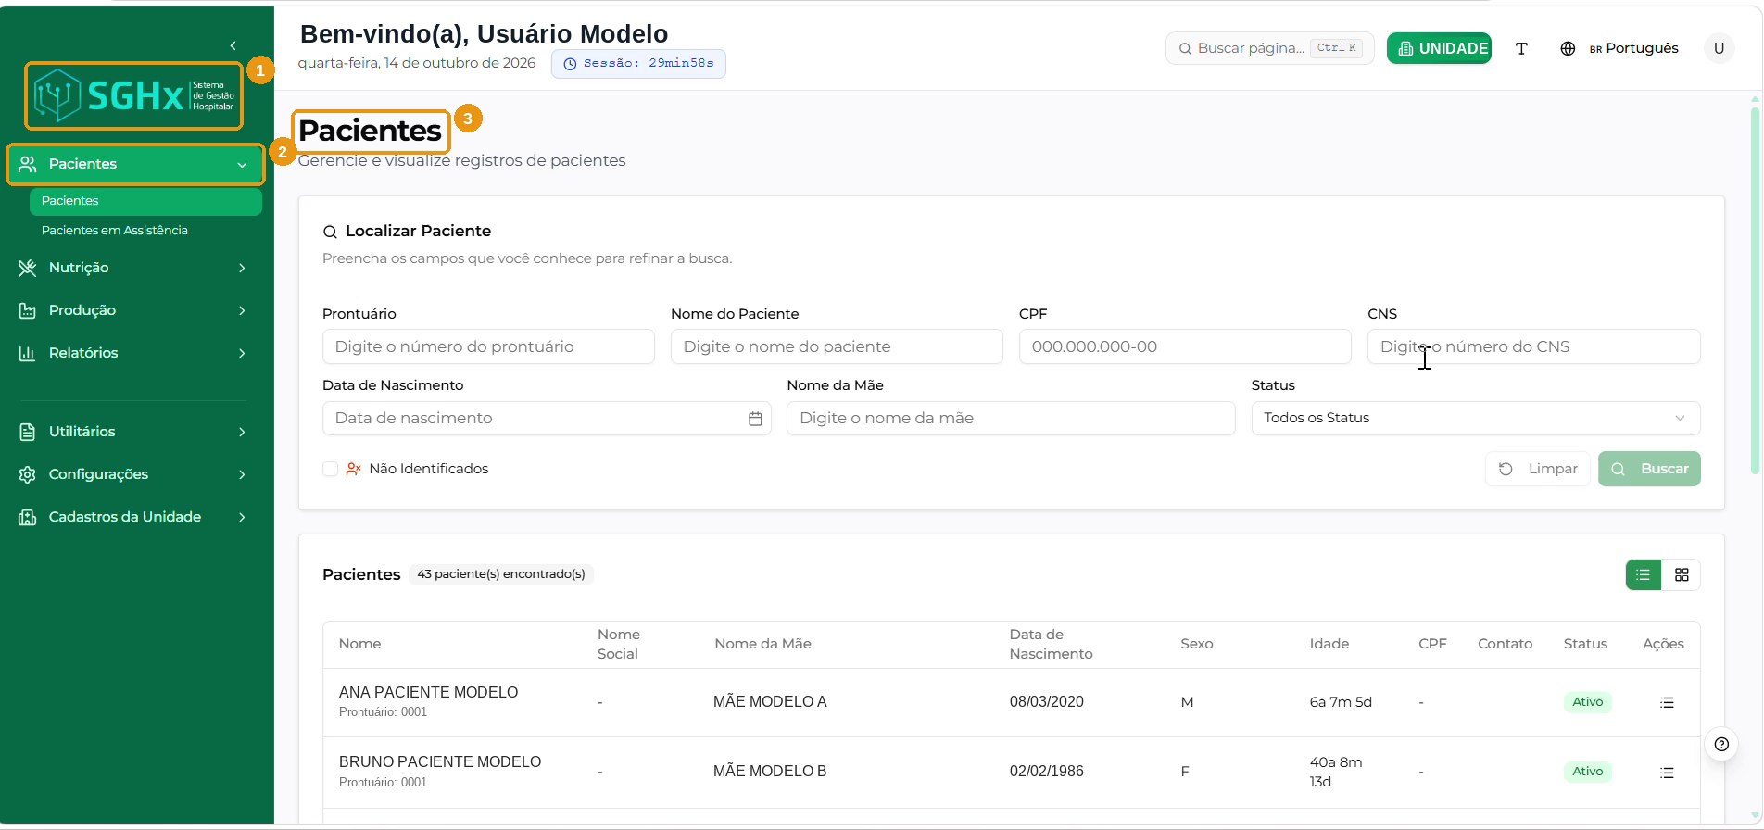This screenshot has width=1764, height=830.
Task: Click the CNS number field
Action: click(1533, 346)
